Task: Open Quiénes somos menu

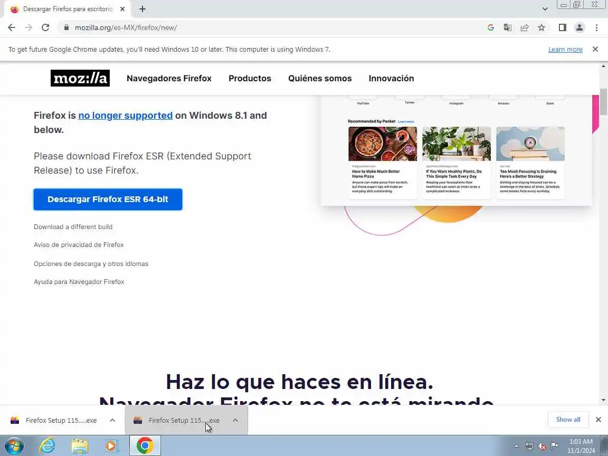Action: point(320,78)
